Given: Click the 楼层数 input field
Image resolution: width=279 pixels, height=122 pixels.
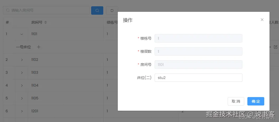Looking at the screenshot, I should (x=198, y=51).
